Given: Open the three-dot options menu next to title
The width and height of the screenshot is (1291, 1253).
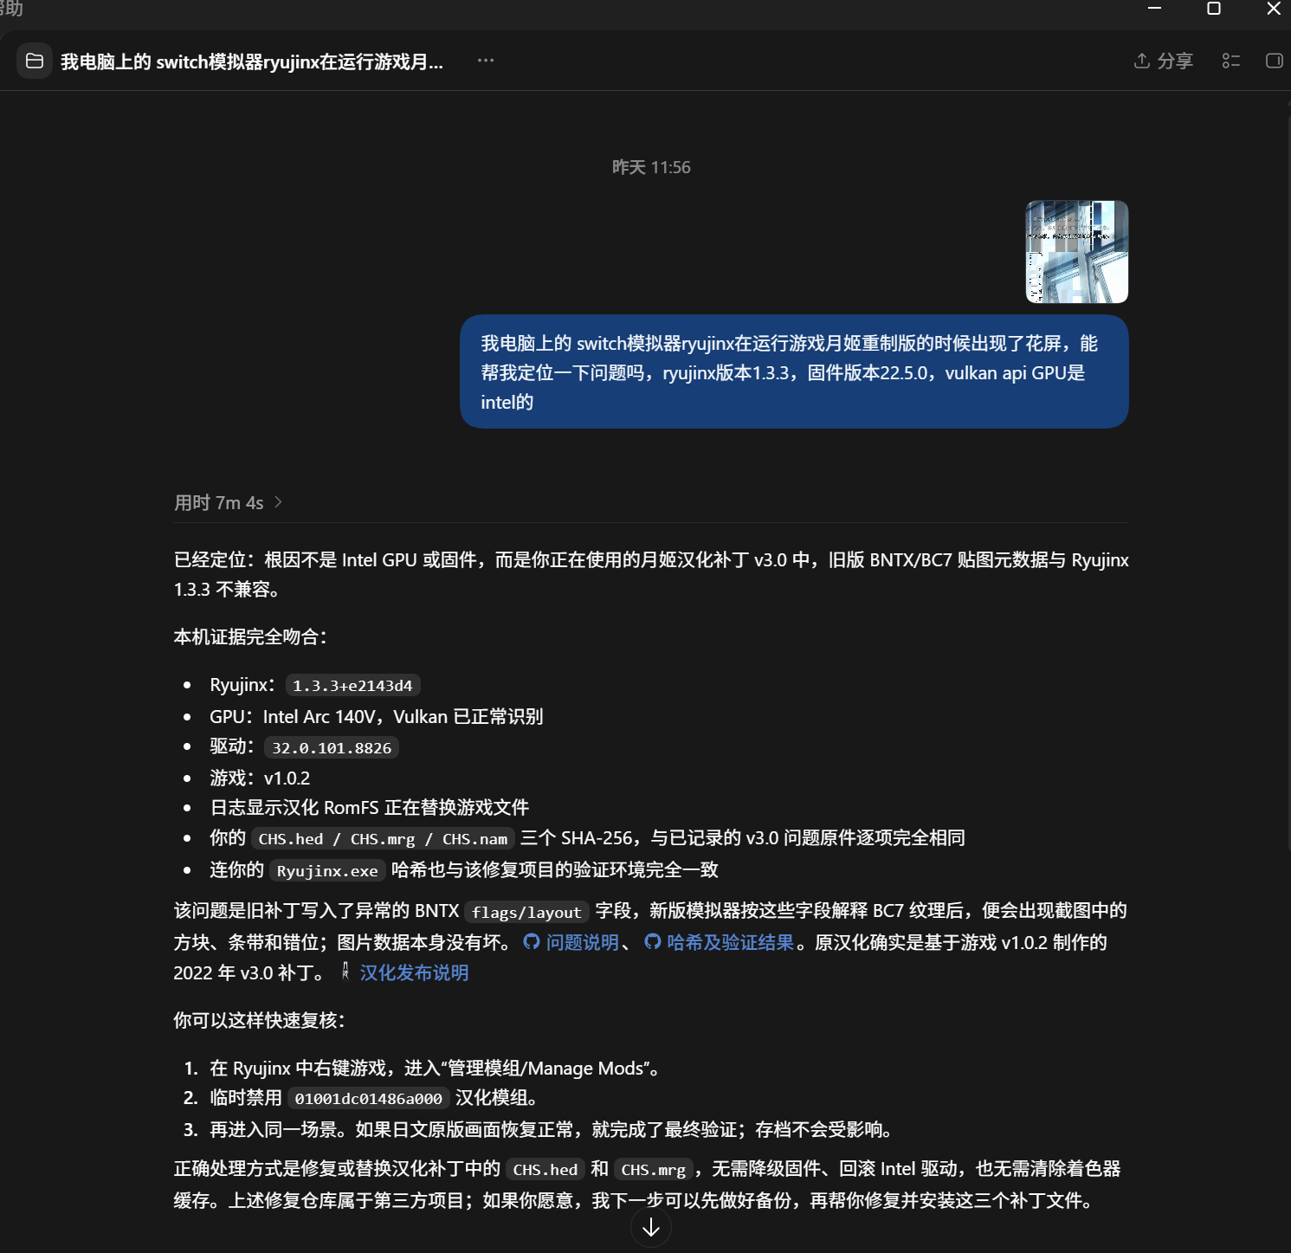Looking at the screenshot, I should coord(486,61).
